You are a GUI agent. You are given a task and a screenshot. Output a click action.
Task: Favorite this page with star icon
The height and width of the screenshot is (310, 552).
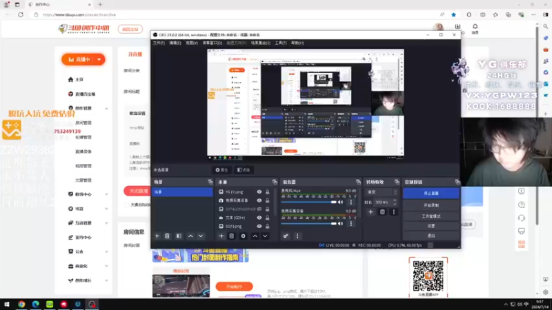pos(453,14)
